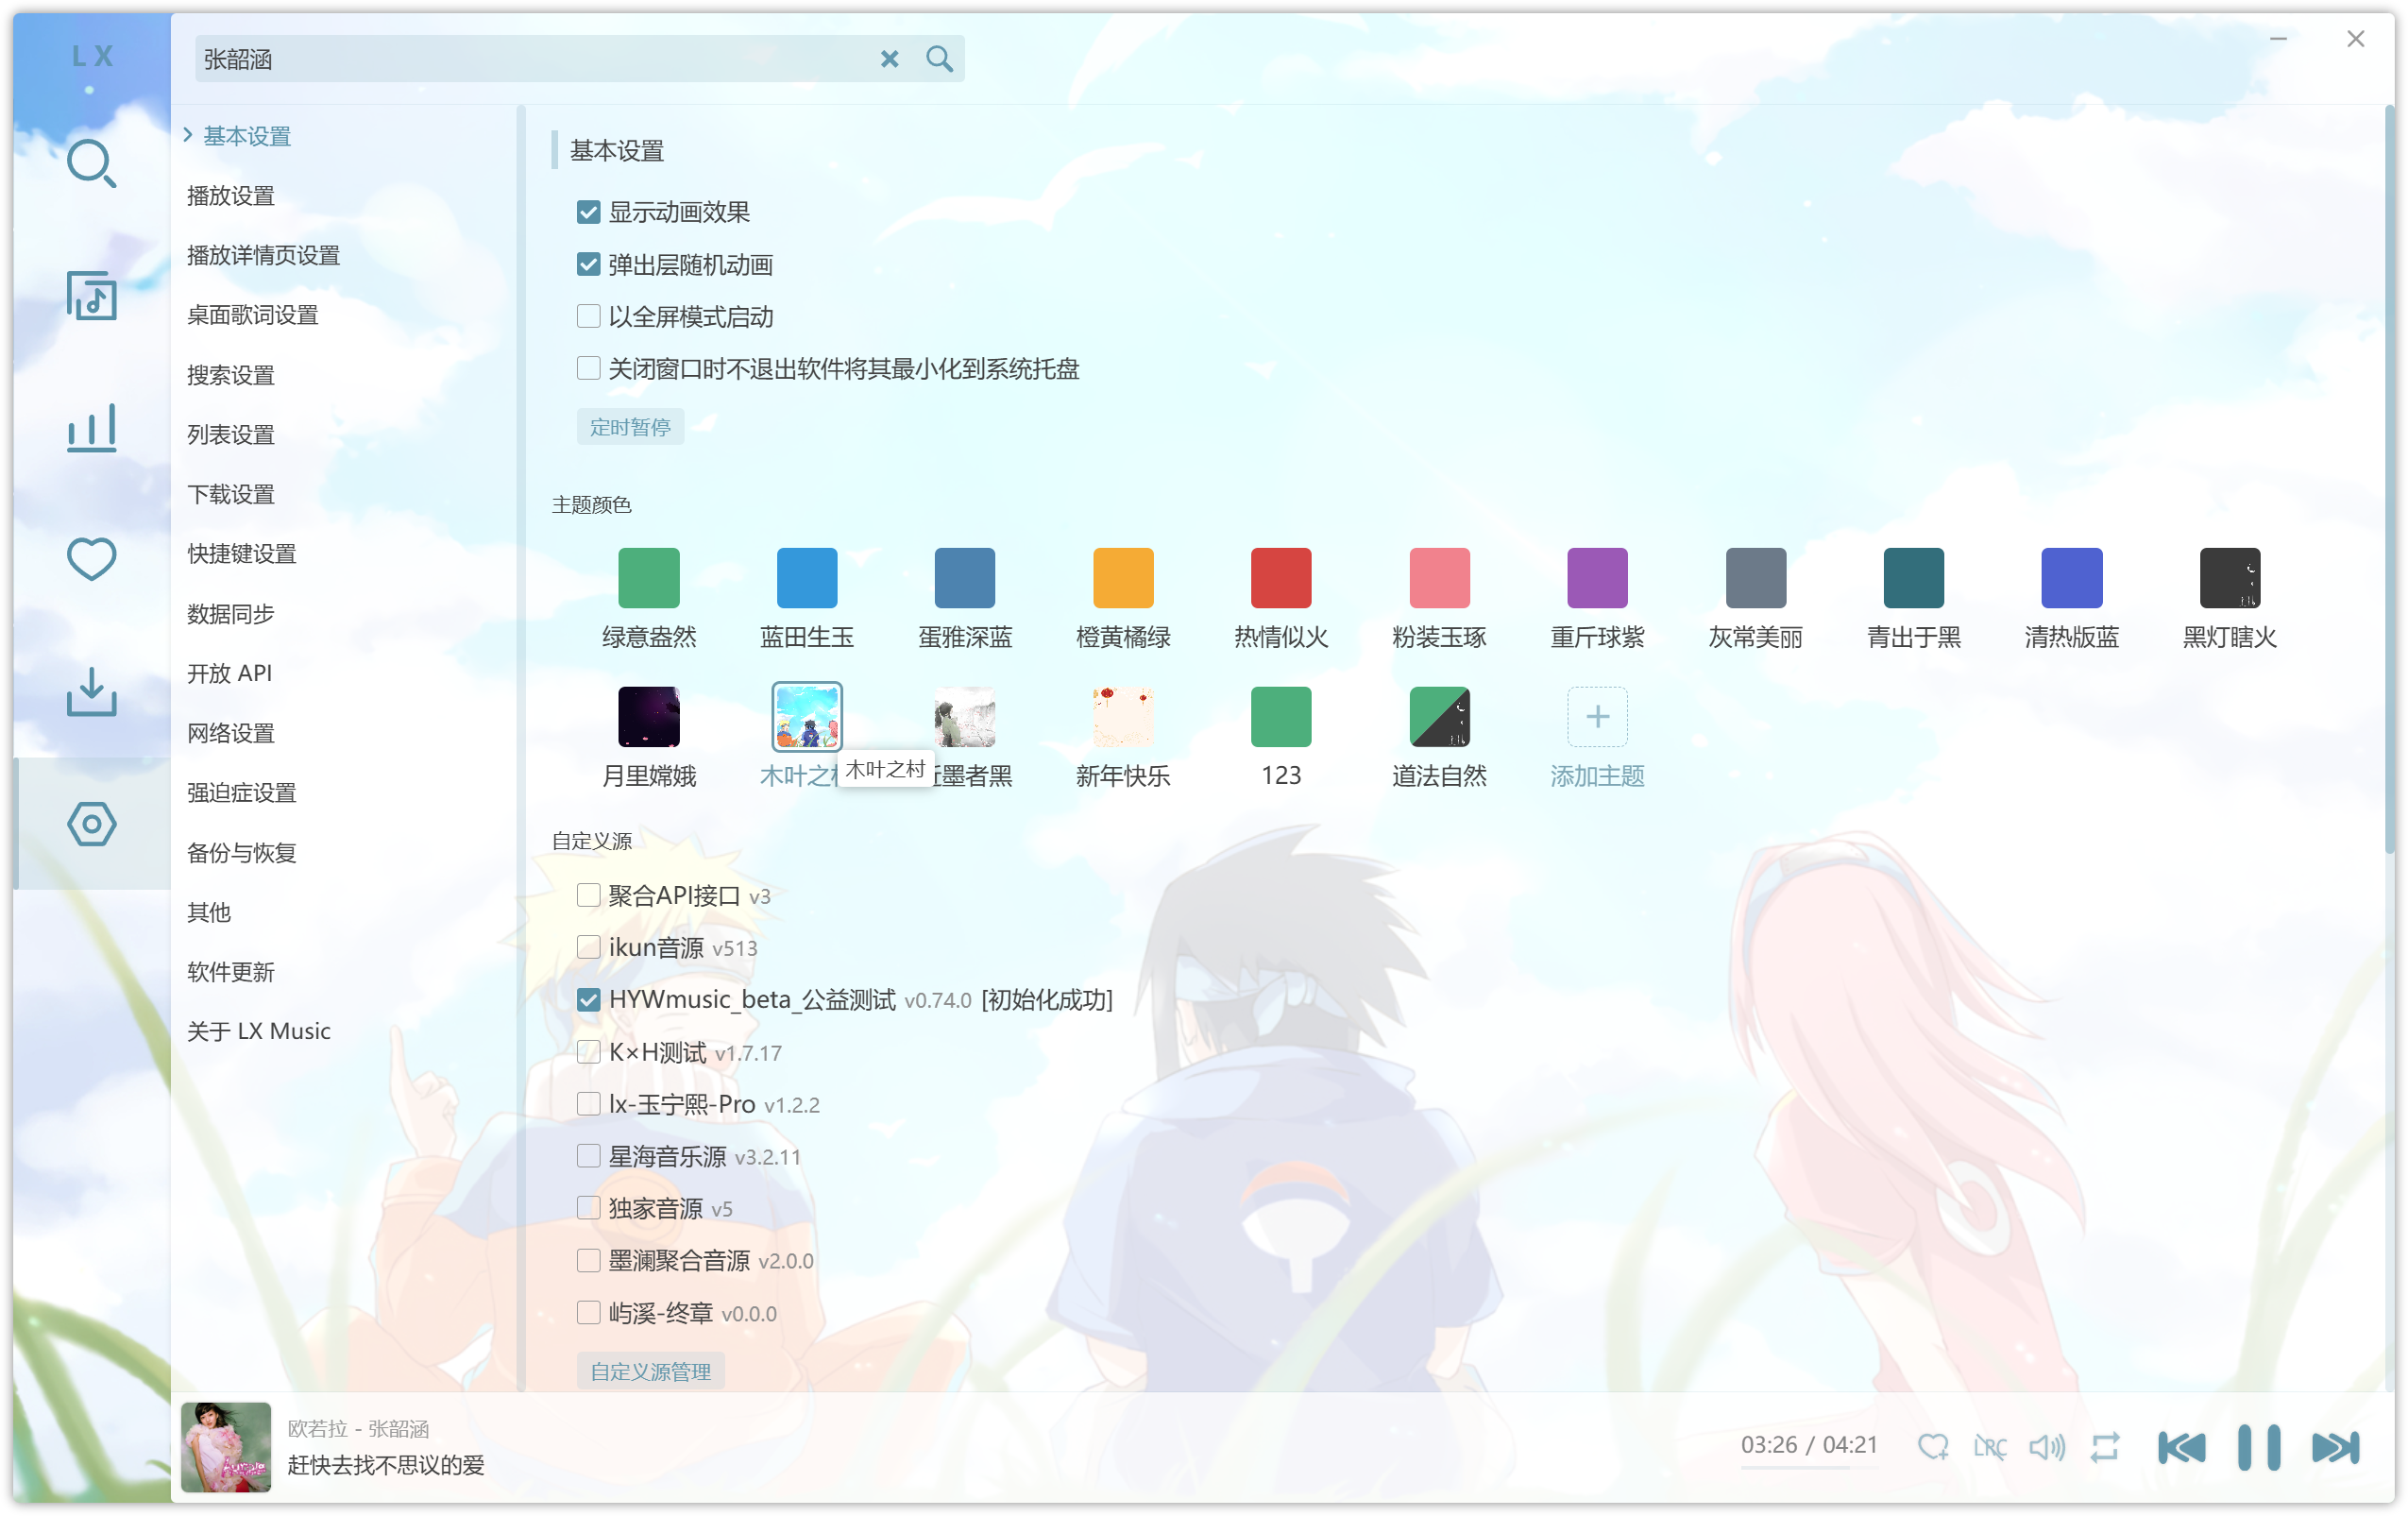Click the LX logo

pos(92,56)
